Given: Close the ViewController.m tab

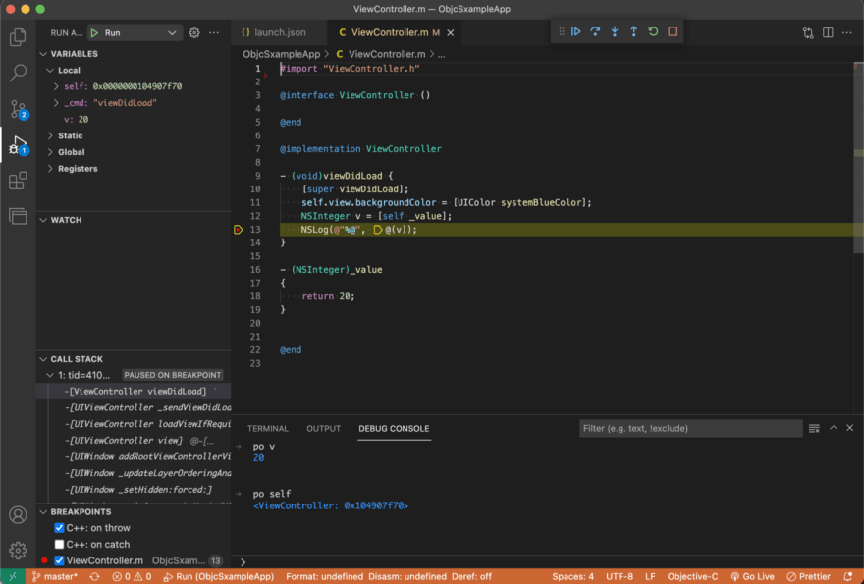Looking at the screenshot, I should (x=451, y=33).
